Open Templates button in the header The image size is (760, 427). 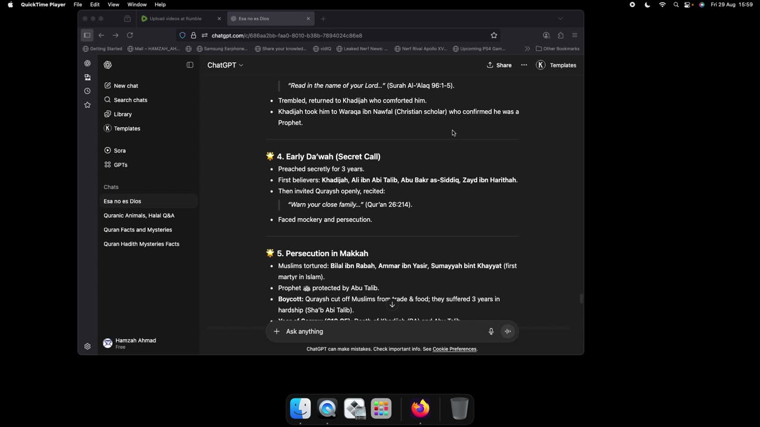tap(556, 65)
